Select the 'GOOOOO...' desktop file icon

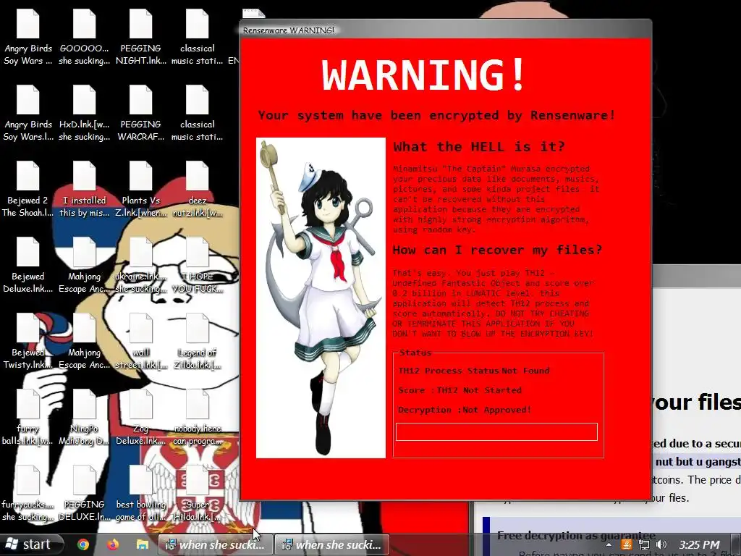pos(84,38)
